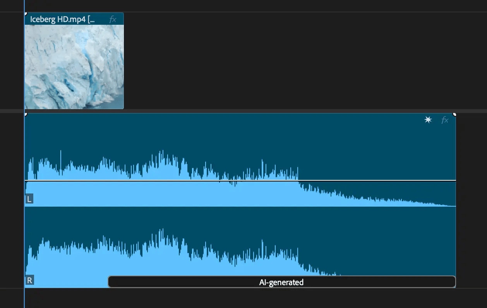Click the blue playhead line

(24, 155)
